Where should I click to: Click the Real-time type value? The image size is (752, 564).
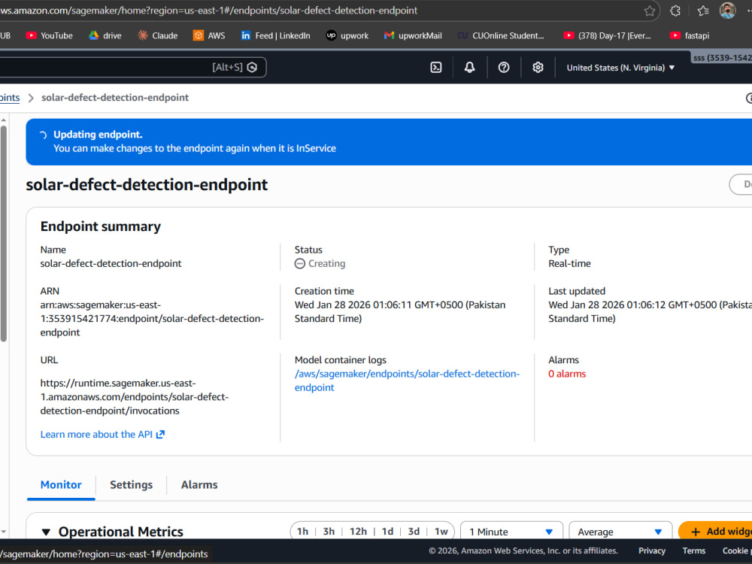point(569,264)
